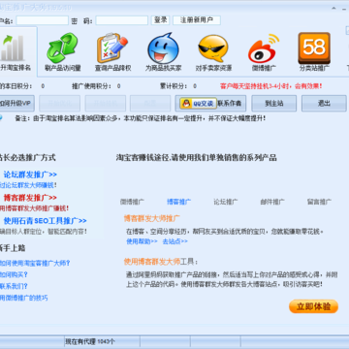Open the 对手卖家资源 sunglasses face icon
The image size is (349, 349).
[x=213, y=48]
